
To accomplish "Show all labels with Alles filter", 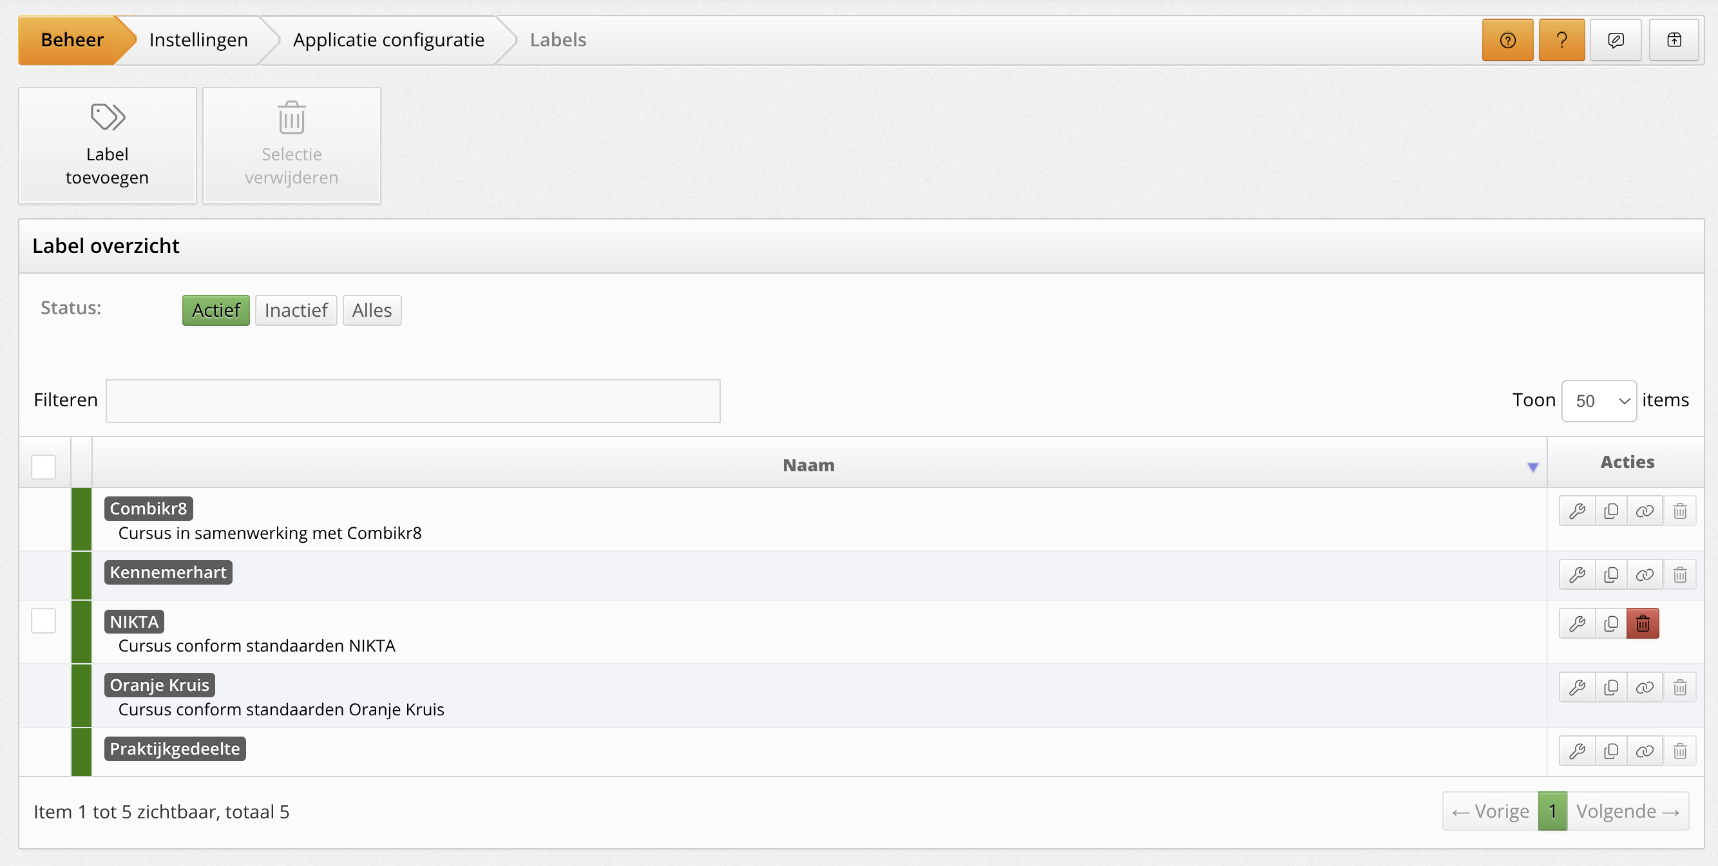I will tap(372, 311).
